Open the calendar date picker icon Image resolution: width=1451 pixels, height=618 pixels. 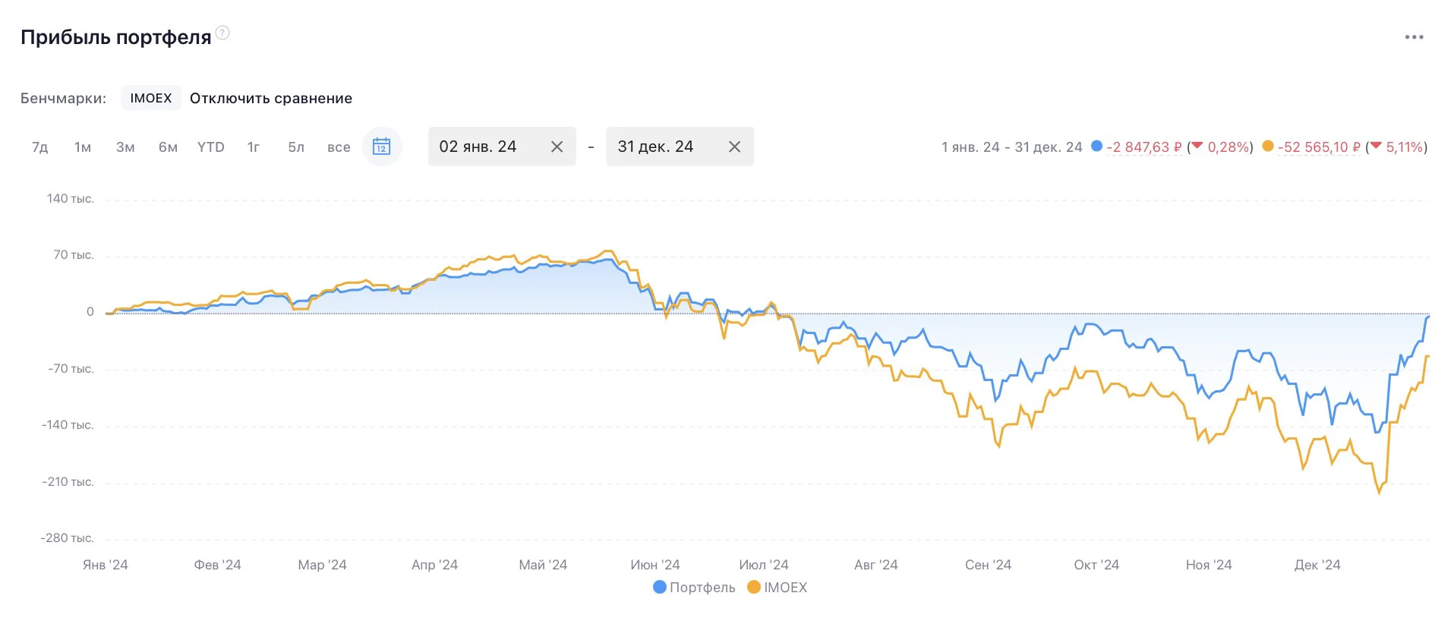coord(381,147)
